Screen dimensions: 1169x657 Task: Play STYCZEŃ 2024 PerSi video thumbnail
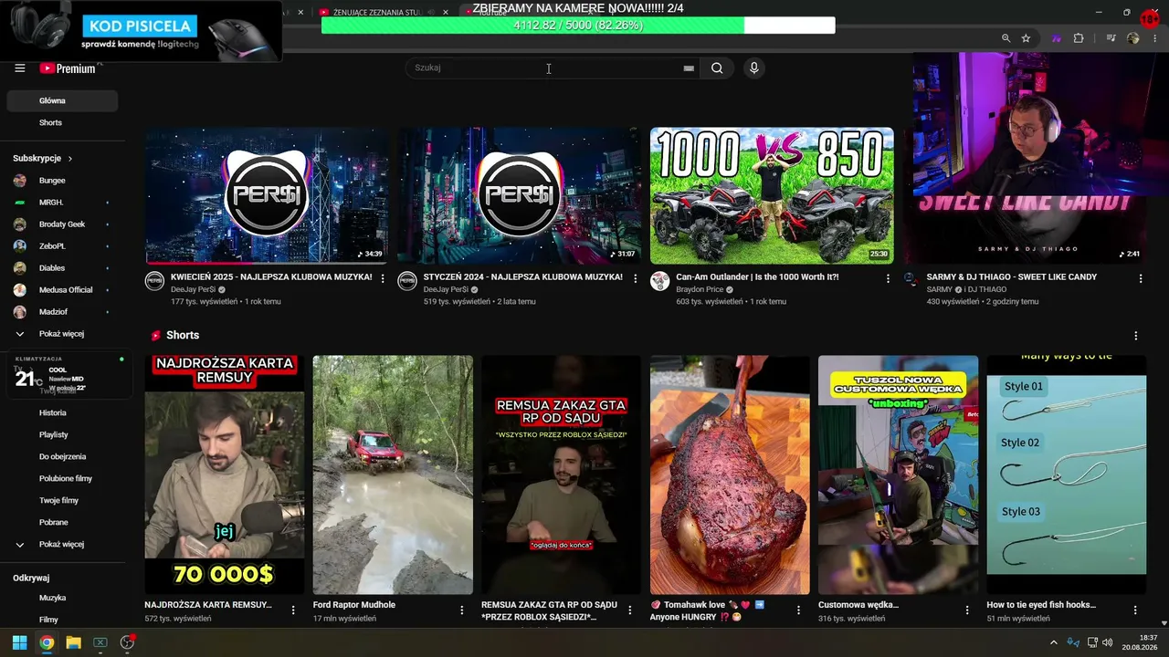point(519,195)
